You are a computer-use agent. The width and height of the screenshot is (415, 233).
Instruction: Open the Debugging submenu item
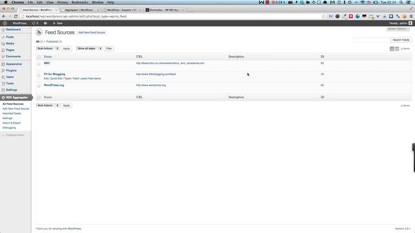click(9, 128)
